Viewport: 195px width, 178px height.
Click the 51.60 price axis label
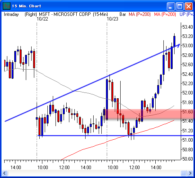(188, 112)
